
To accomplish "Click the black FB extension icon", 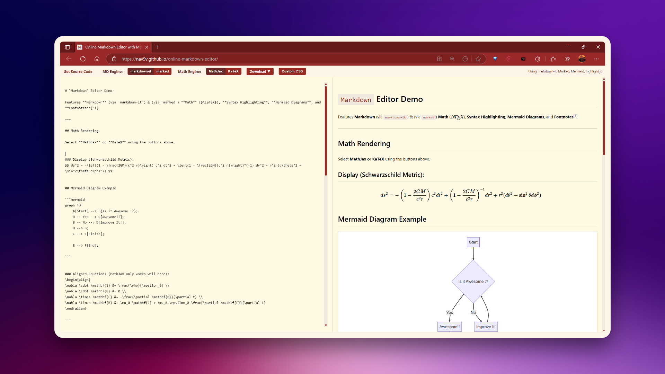I will click(523, 59).
